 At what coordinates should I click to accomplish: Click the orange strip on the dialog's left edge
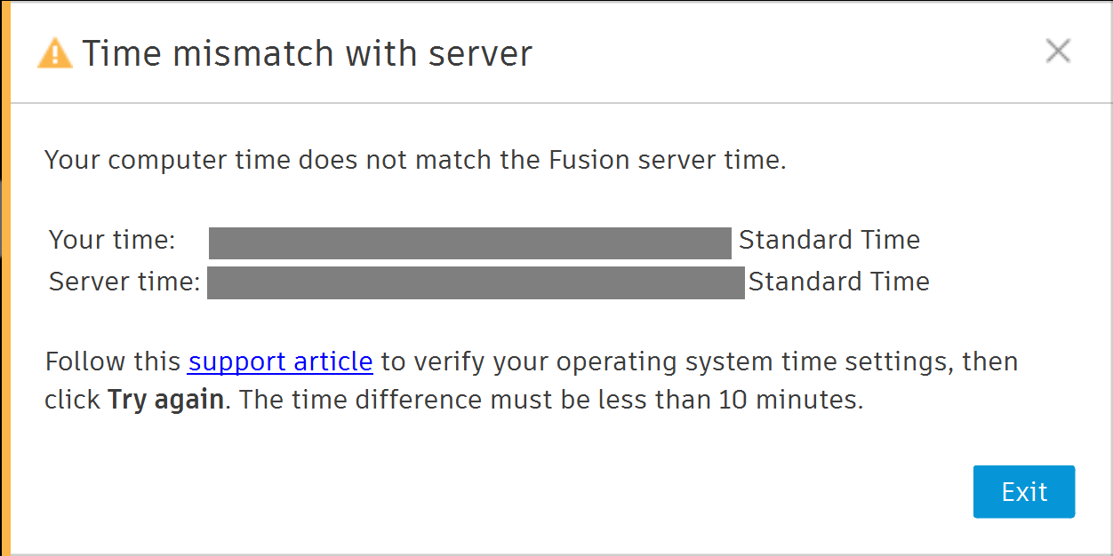tap(4, 278)
